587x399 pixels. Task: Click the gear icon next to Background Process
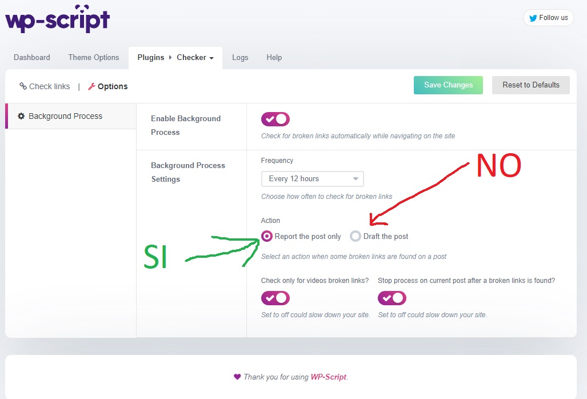[21, 116]
